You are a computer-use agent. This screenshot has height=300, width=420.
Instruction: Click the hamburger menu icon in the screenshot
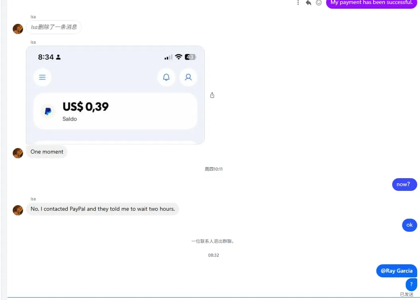[x=43, y=77]
